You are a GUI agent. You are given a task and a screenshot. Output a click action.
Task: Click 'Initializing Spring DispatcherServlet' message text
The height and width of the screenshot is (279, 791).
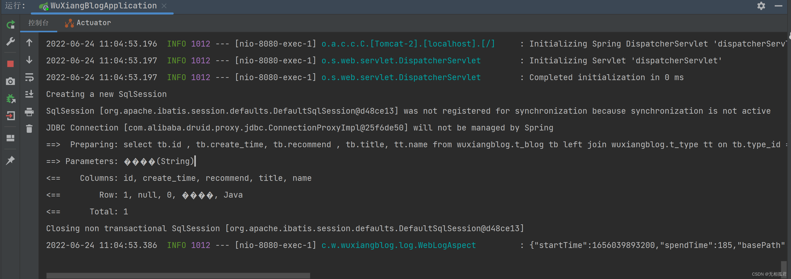657,44
